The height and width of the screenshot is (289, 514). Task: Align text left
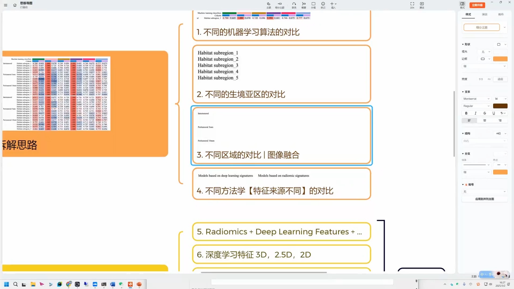469,121
